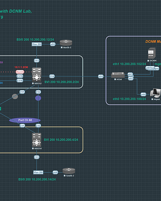Click the grey ellipse on E1/1 link

click(x=15, y=96)
